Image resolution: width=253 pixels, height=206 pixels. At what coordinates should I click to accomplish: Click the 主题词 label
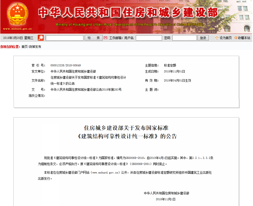click(x=152, y=90)
